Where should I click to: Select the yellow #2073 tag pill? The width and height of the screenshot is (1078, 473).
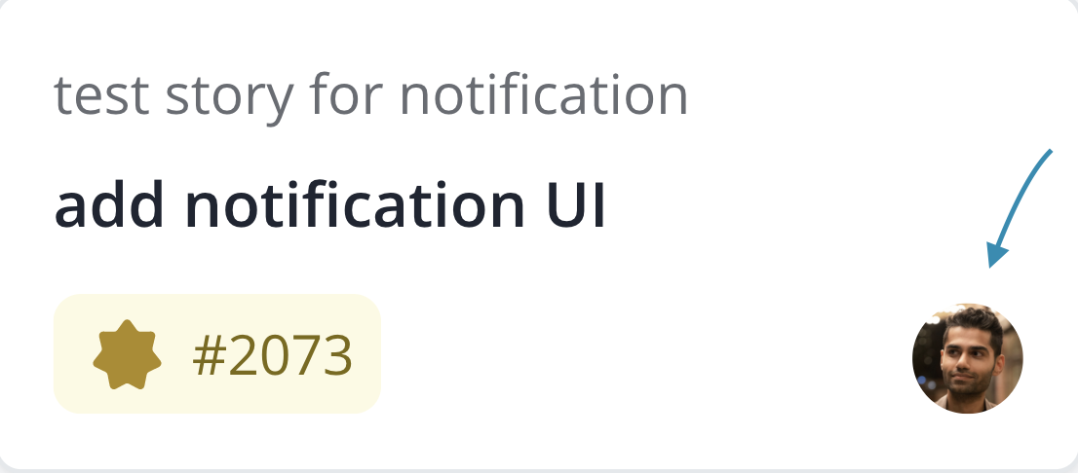216,354
